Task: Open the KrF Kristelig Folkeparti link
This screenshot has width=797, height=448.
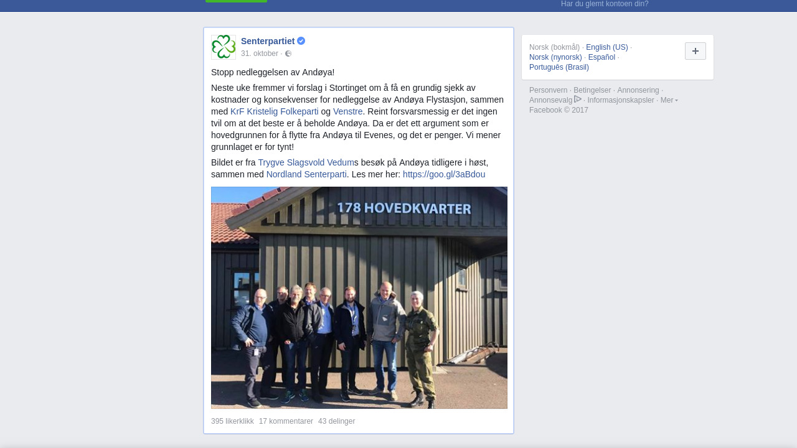Action: (x=275, y=111)
